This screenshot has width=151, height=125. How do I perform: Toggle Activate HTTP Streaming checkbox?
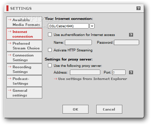pos(50,50)
